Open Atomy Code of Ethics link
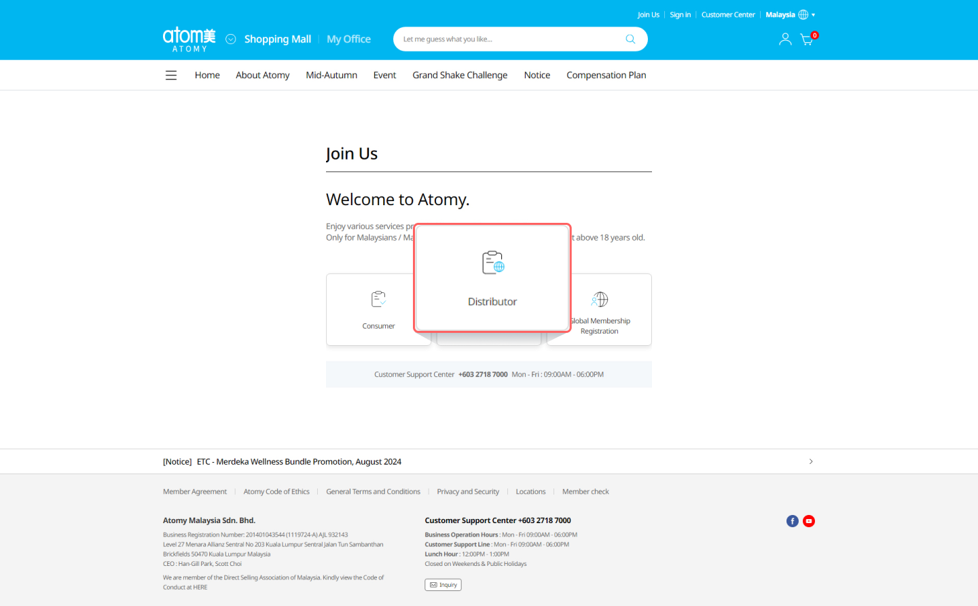This screenshot has width=978, height=606. coord(276,492)
